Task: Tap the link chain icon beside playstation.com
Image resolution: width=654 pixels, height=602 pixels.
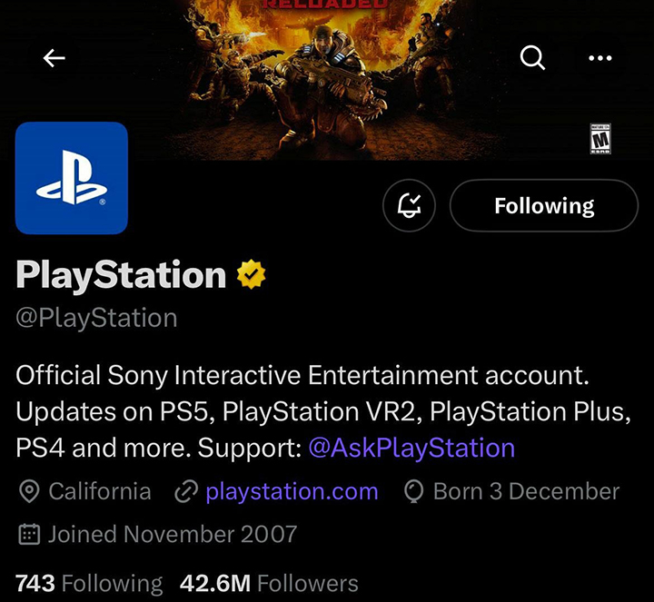Action: (x=186, y=491)
